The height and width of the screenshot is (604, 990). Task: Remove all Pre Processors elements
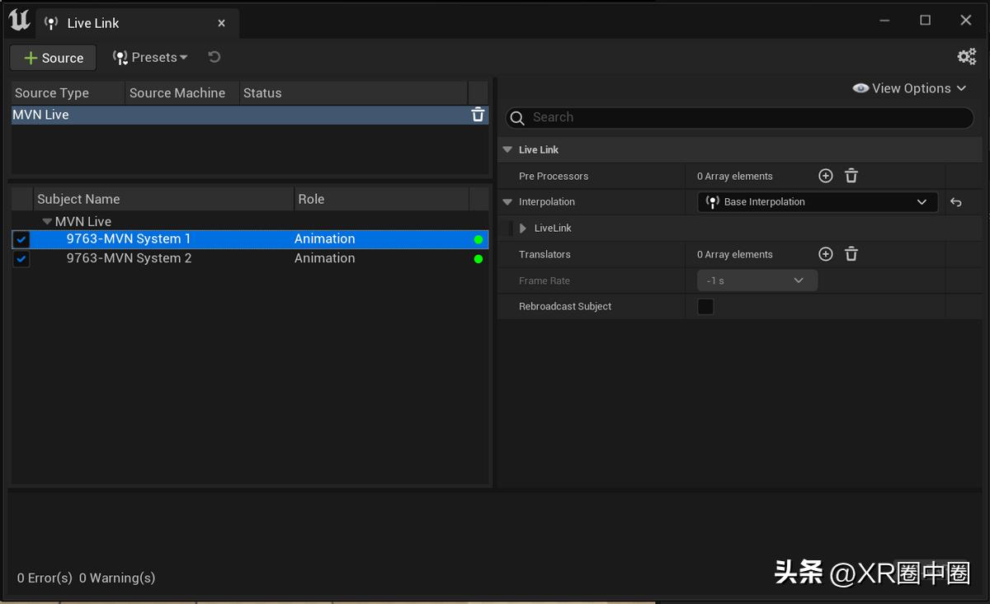[x=851, y=176]
